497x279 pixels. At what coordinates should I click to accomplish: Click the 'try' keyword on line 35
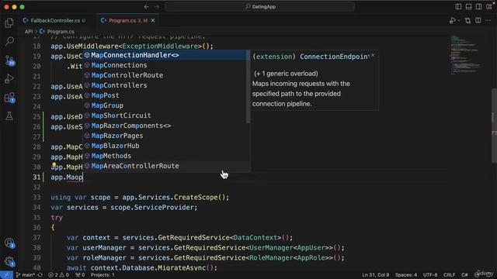click(57, 218)
